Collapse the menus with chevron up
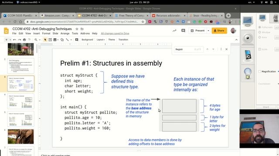This screenshot has height=156, width=279. click(236, 39)
